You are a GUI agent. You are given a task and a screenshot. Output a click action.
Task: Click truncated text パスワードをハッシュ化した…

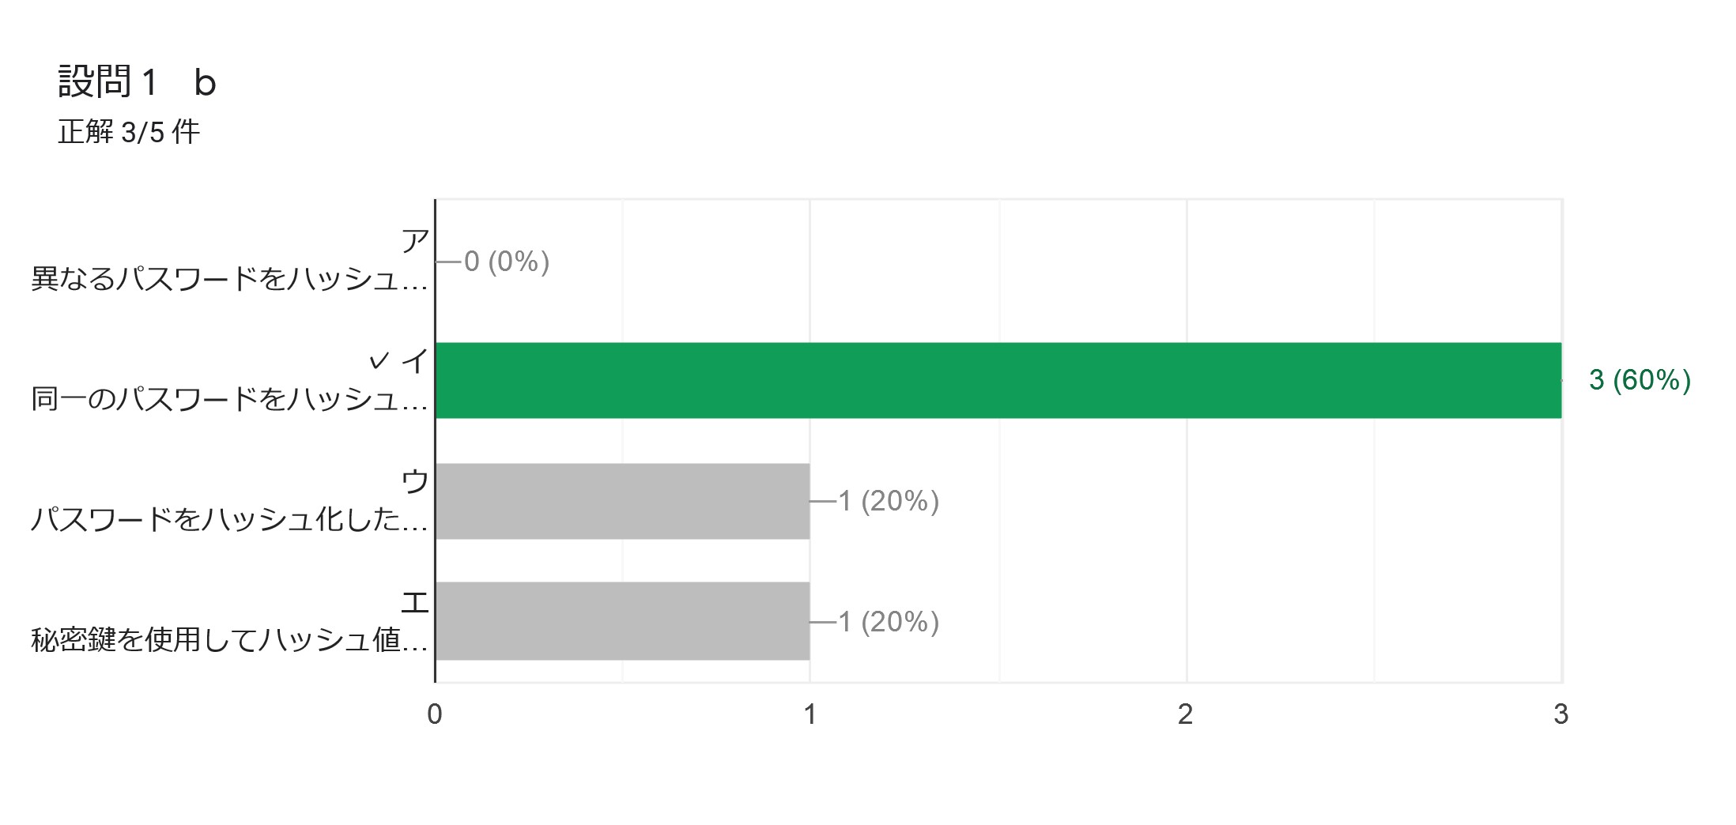point(229,520)
